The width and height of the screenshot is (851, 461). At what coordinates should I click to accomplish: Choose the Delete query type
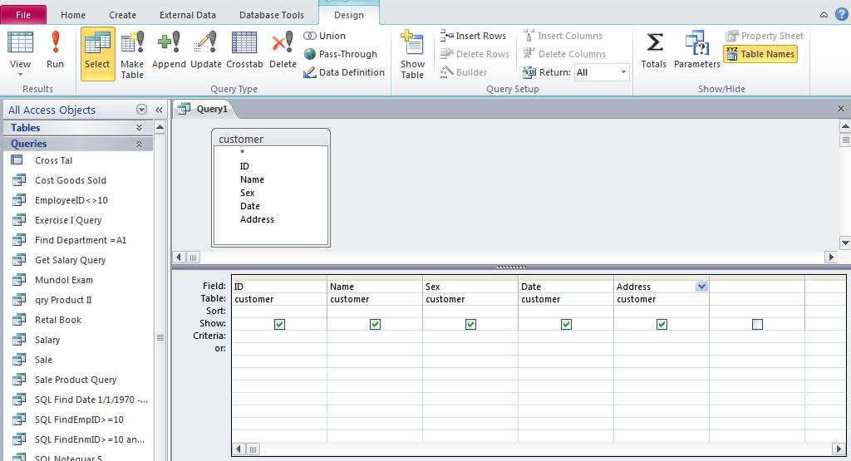click(283, 50)
